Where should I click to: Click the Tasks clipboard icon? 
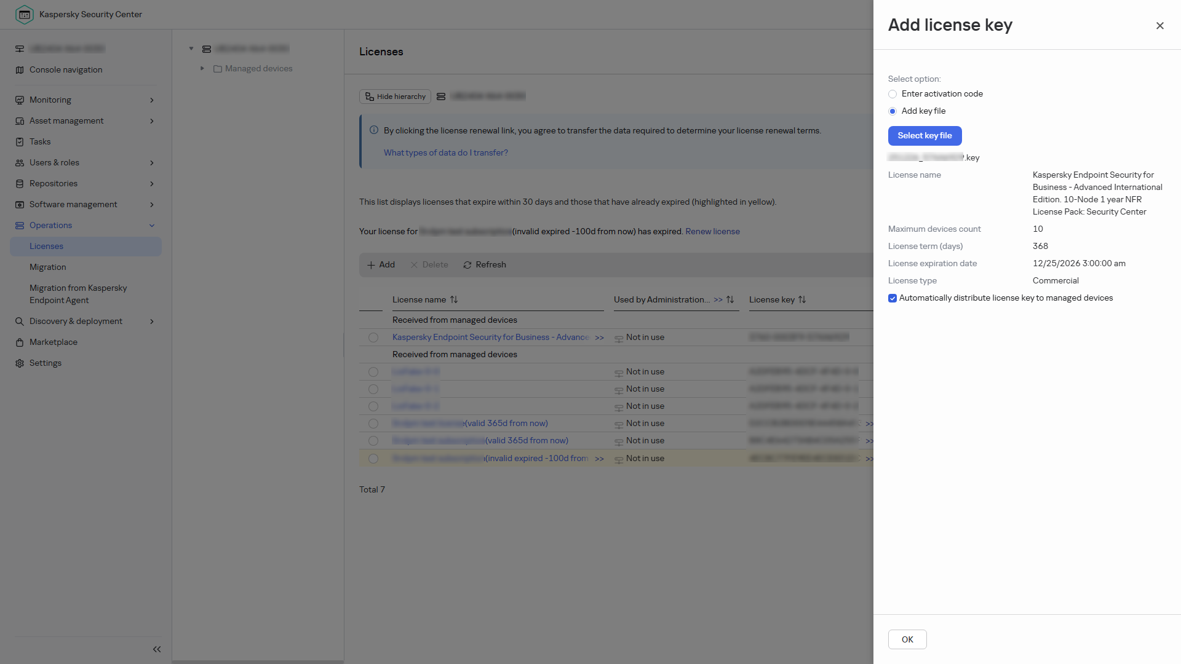pos(20,142)
